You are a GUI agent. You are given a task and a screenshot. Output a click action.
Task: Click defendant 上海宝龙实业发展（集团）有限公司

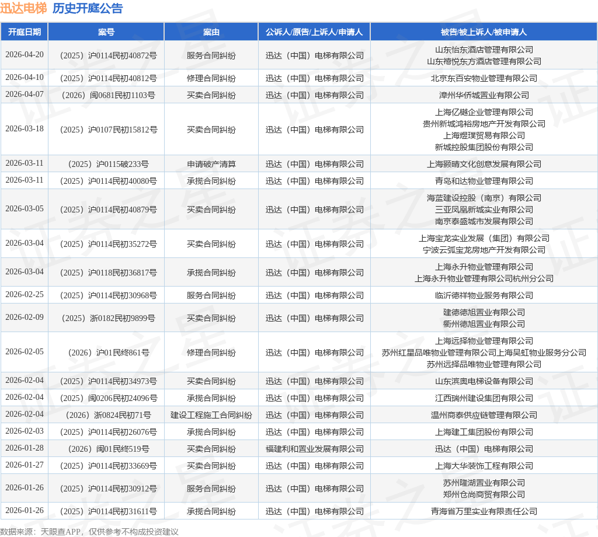tap(484, 238)
